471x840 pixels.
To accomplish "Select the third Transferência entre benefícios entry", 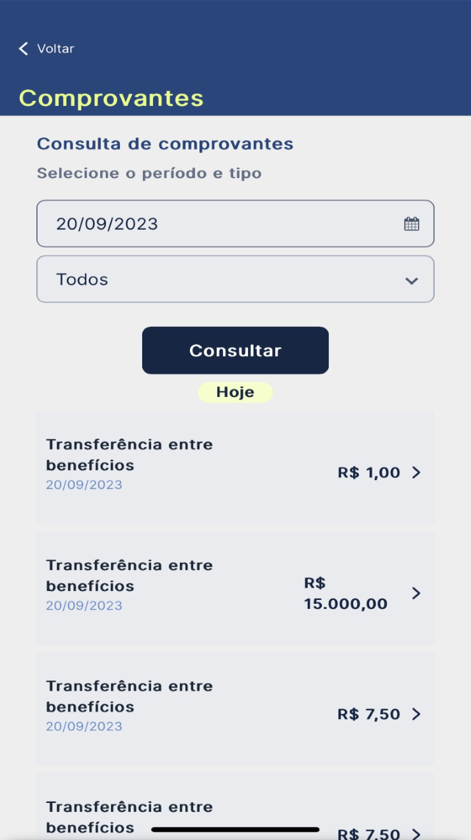I will pyautogui.click(x=129, y=696).
